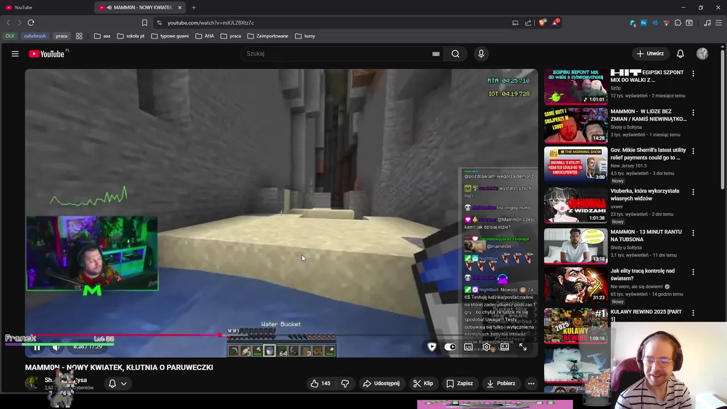Viewport: 727px width, 409px height.
Task: Seek using the red video progress bar
Action: (281, 335)
